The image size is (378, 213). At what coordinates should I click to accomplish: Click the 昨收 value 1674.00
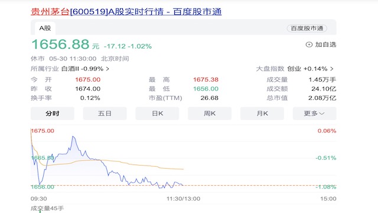coord(88,89)
